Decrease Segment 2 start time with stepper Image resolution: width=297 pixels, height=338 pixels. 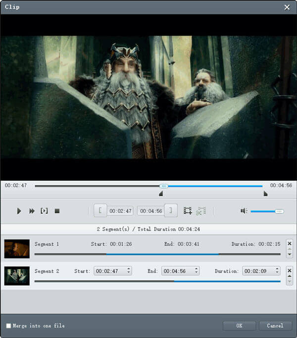point(129,273)
